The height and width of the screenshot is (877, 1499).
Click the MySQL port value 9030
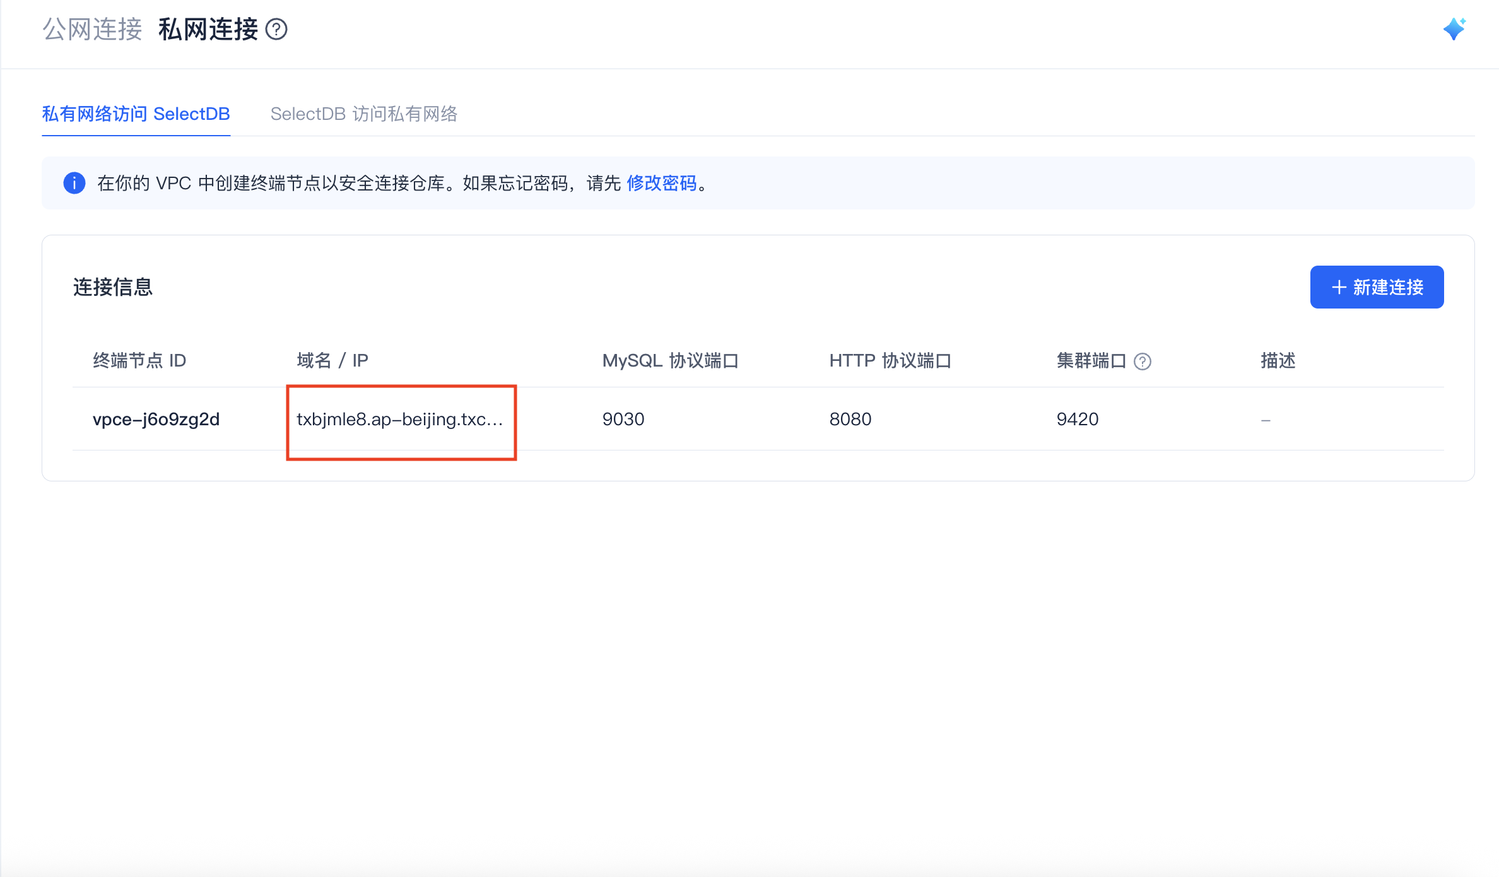point(623,419)
